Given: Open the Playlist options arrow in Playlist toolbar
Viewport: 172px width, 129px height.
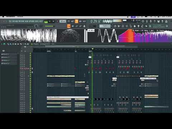Looking at the screenshot, I should point(2,44).
